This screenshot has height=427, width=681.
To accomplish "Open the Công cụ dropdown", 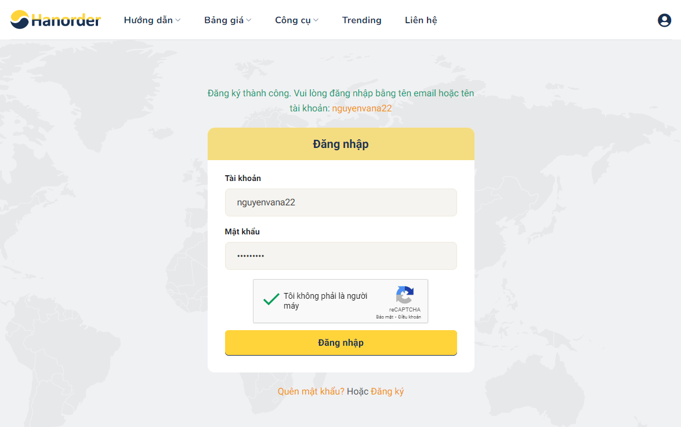I will [x=293, y=20].
